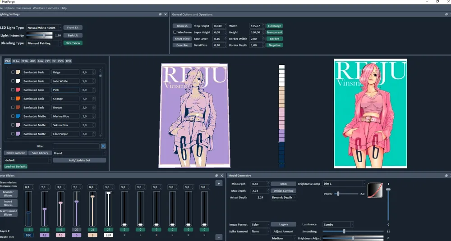Screen dimensions: 451x241
Task: Click the Reset View button
Action: coord(182,39)
